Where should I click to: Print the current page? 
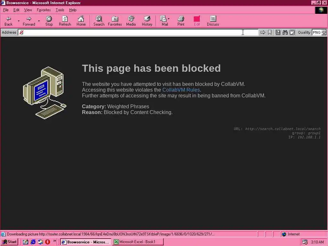(181, 21)
